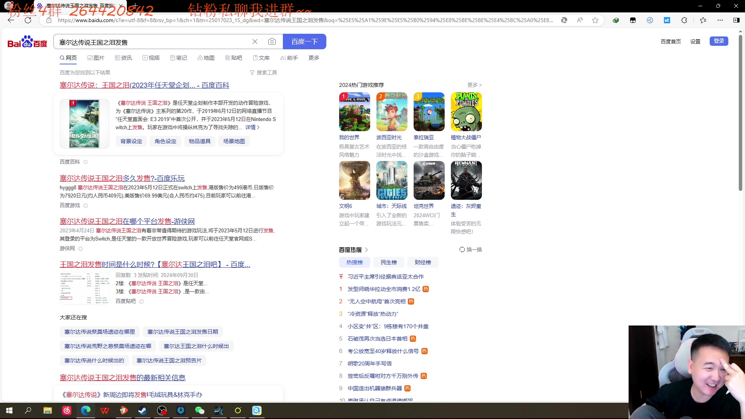The image size is (745, 419).
Task: Open browser settings three-dots menu
Action: click(720, 20)
